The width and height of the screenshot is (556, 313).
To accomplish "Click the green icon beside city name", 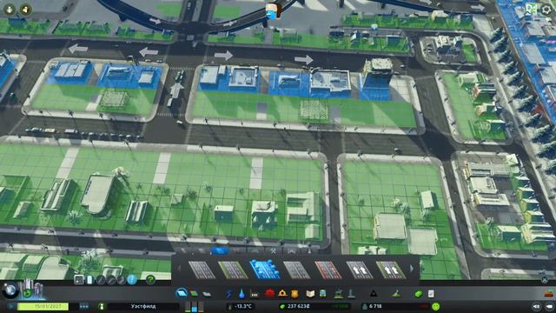I will 101,306.
